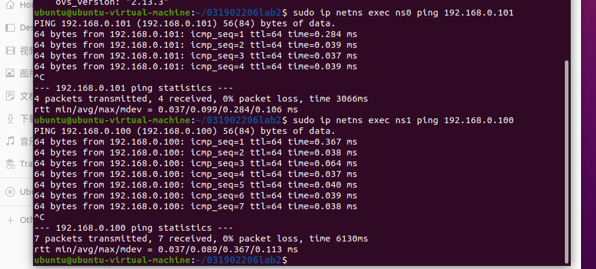Screen dimensions: 596x269
Task: Click the plus icon for Other Locations
Action: pos(10,220)
